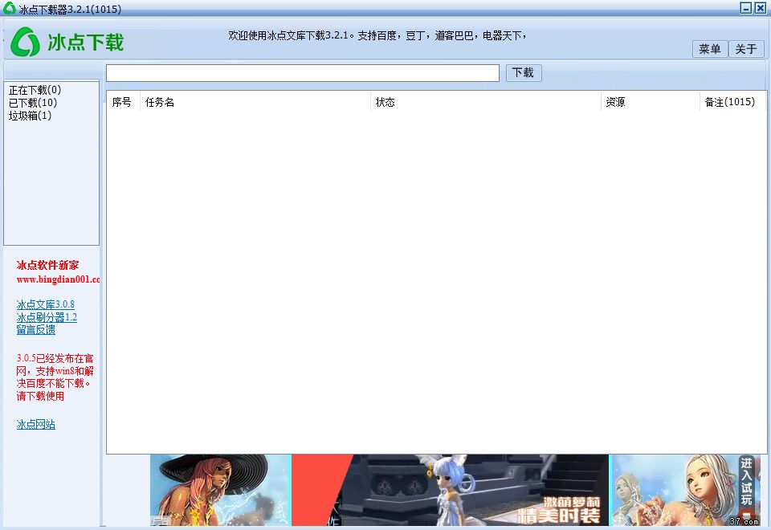Click the 状态 column header
This screenshot has width=771, height=530.
tap(485, 102)
